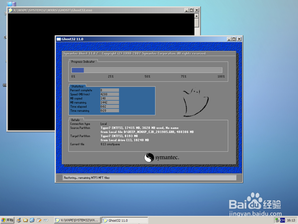
Task: Close the Ghost32 11.0 window
Action: 239,39
